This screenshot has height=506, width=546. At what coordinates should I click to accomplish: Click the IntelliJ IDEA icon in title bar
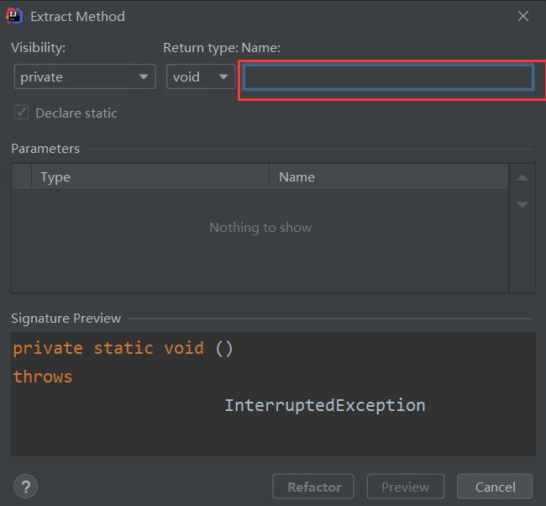click(15, 16)
